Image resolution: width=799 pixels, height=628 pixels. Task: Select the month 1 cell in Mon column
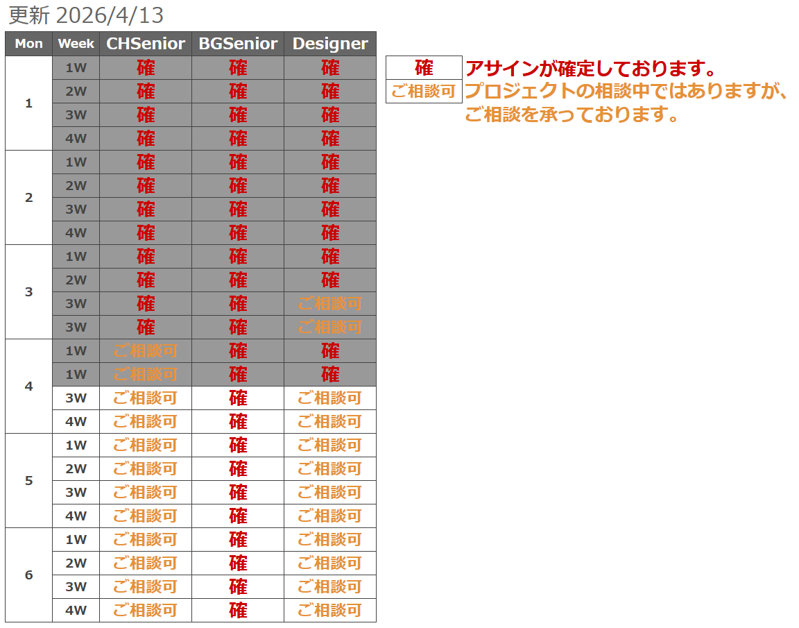(x=28, y=103)
